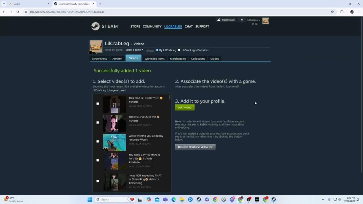Click the Windows taskbar Search box

115,199
